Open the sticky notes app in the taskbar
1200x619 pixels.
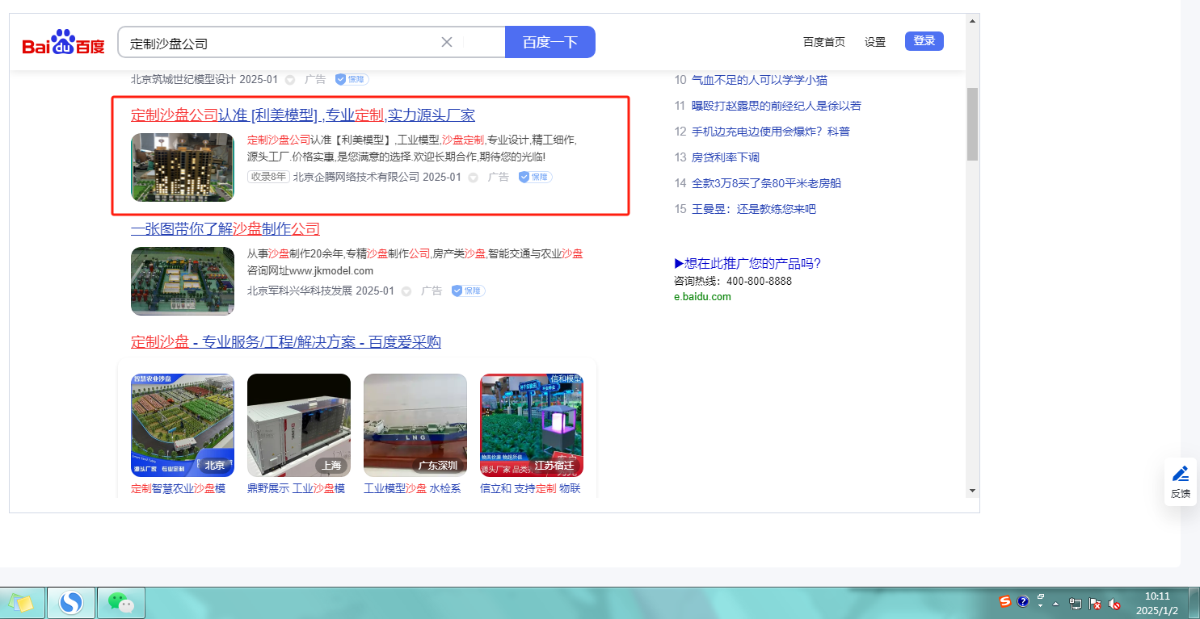[21, 603]
